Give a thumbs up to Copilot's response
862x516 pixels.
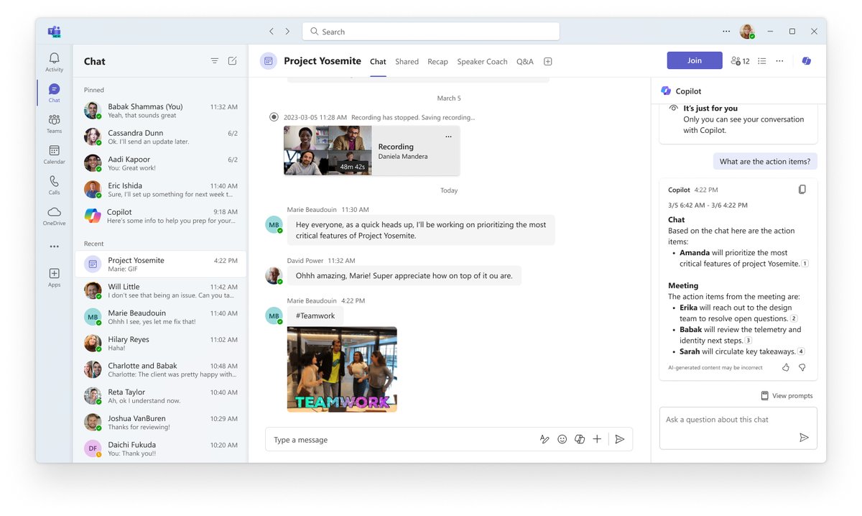785,367
